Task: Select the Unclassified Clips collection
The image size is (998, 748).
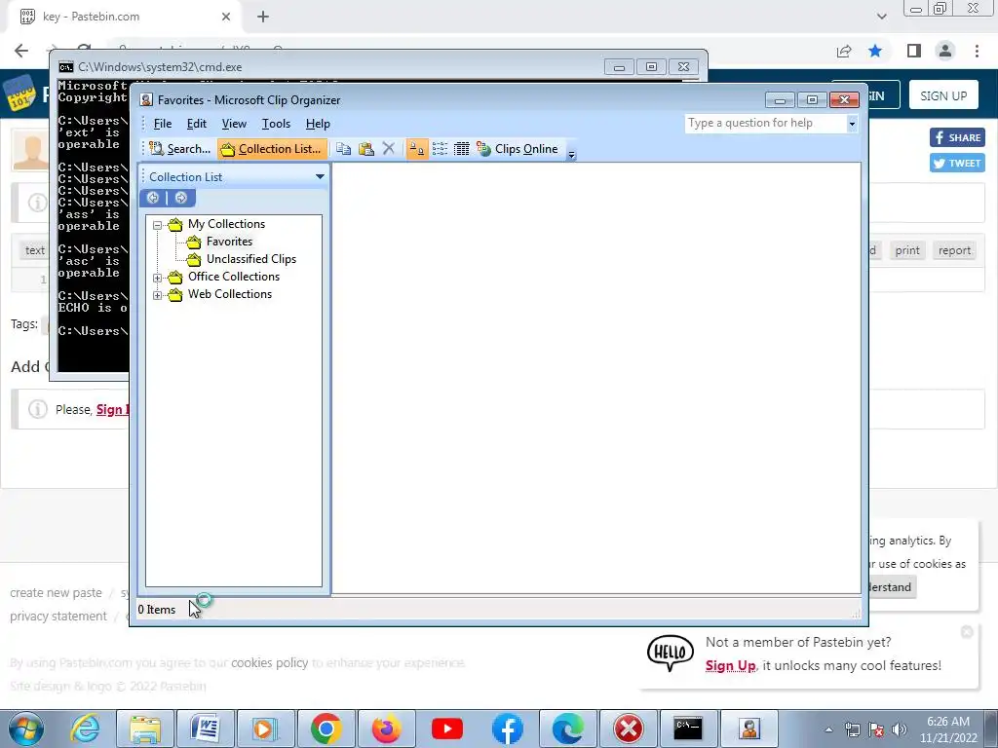Action: [x=250, y=259]
